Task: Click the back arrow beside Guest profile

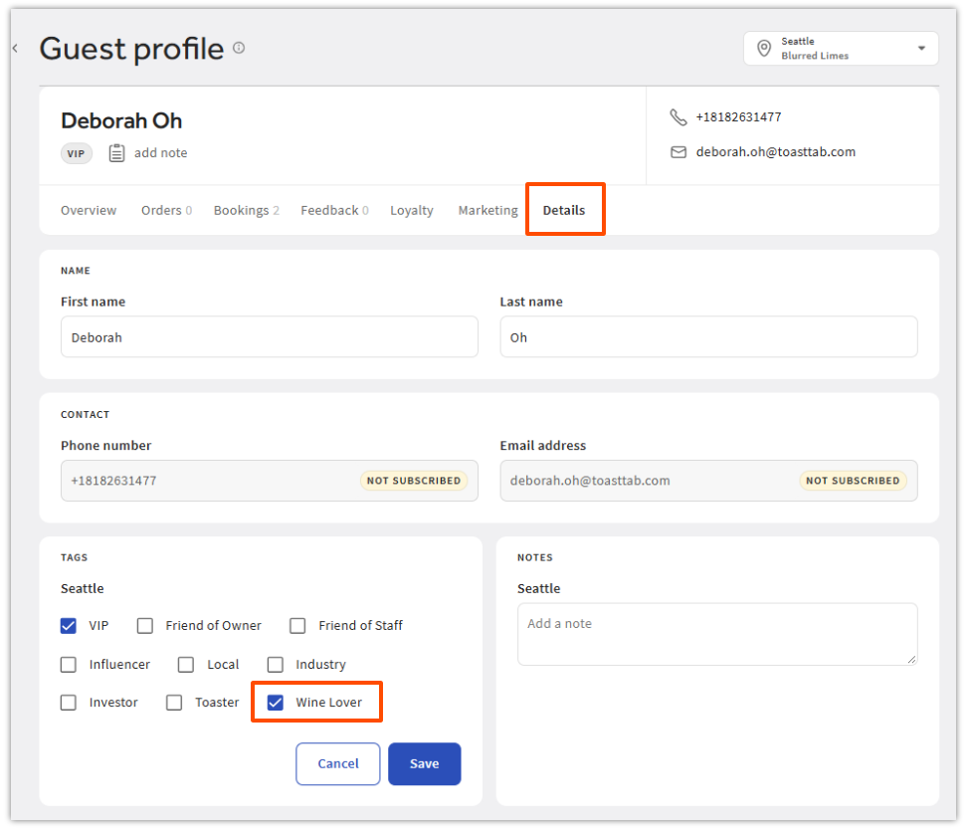Action: pos(15,48)
